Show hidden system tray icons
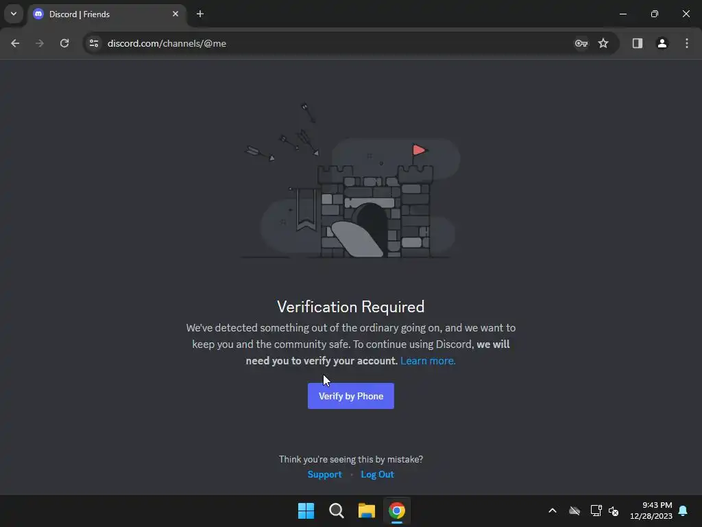Image resolution: width=702 pixels, height=527 pixels. click(553, 511)
